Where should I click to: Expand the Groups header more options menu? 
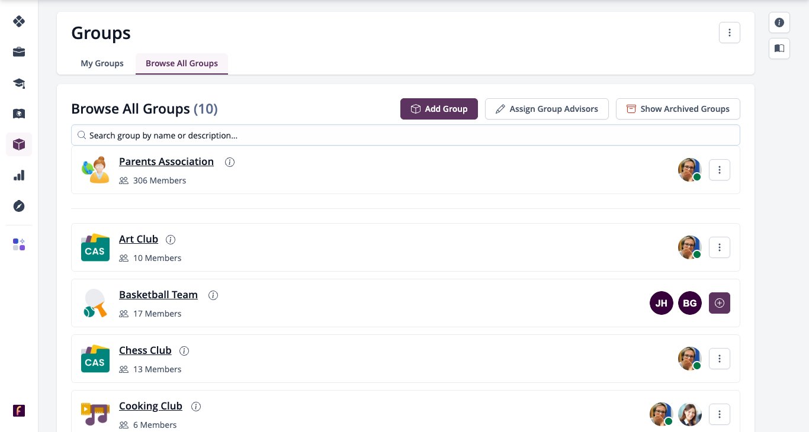click(x=730, y=33)
